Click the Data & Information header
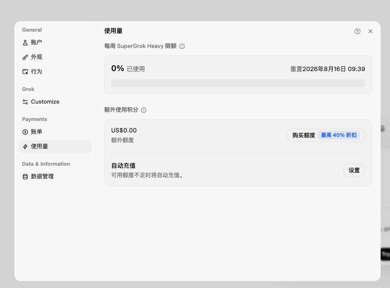Screen dimensions: 390x288 tap(46, 164)
